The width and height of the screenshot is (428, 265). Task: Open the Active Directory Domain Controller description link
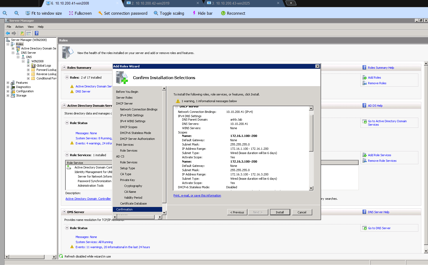88,199
